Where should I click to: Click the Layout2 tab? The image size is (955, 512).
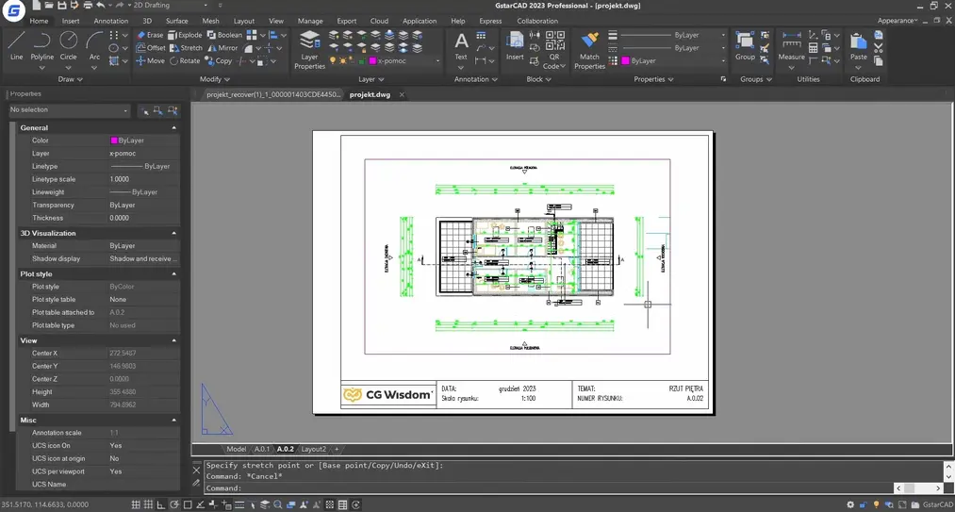(x=314, y=449)
